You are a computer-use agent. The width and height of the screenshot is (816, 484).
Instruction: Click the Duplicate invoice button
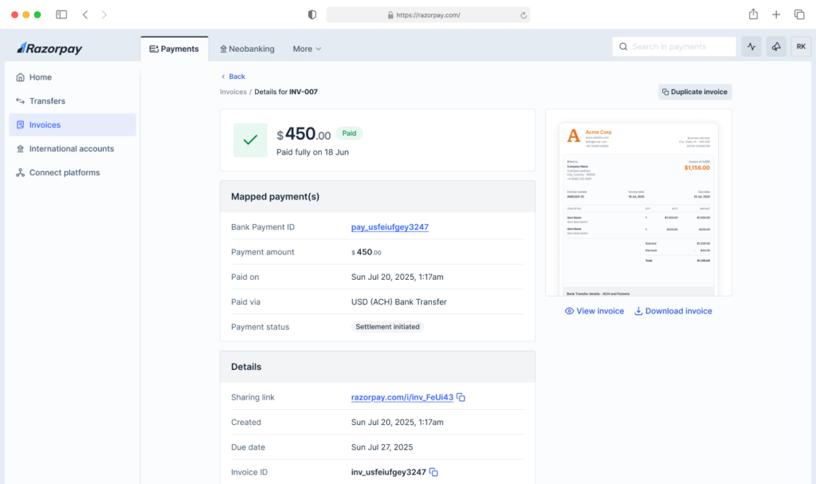[x=694, y=92]
